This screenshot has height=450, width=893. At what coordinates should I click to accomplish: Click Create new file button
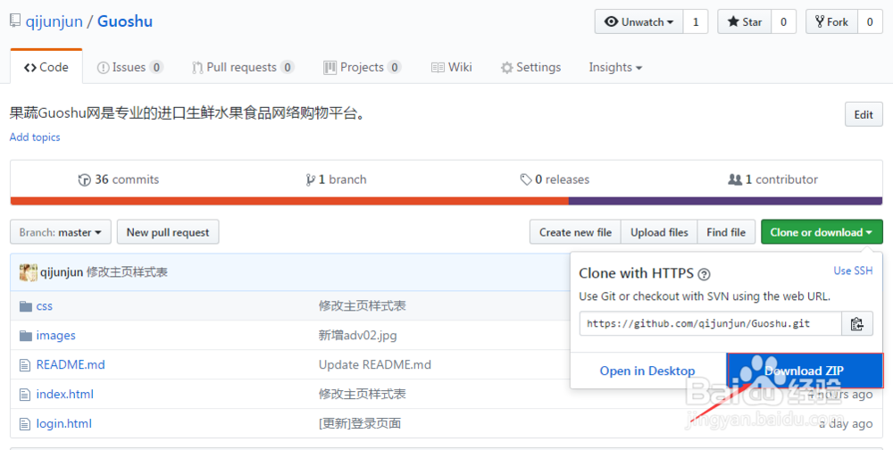tap(575, 232)
